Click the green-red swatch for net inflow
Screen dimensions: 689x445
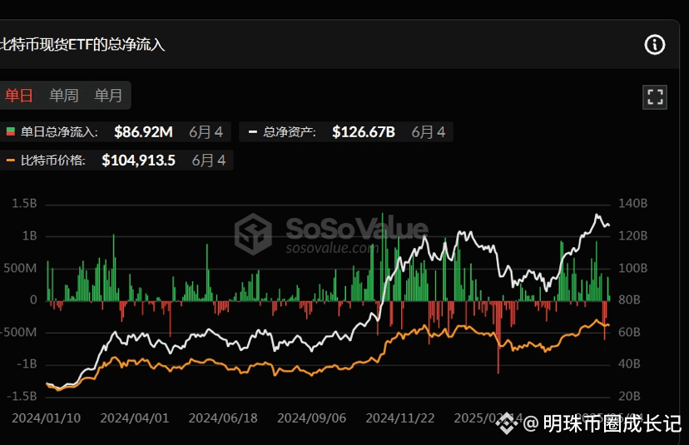pos(11,131)
